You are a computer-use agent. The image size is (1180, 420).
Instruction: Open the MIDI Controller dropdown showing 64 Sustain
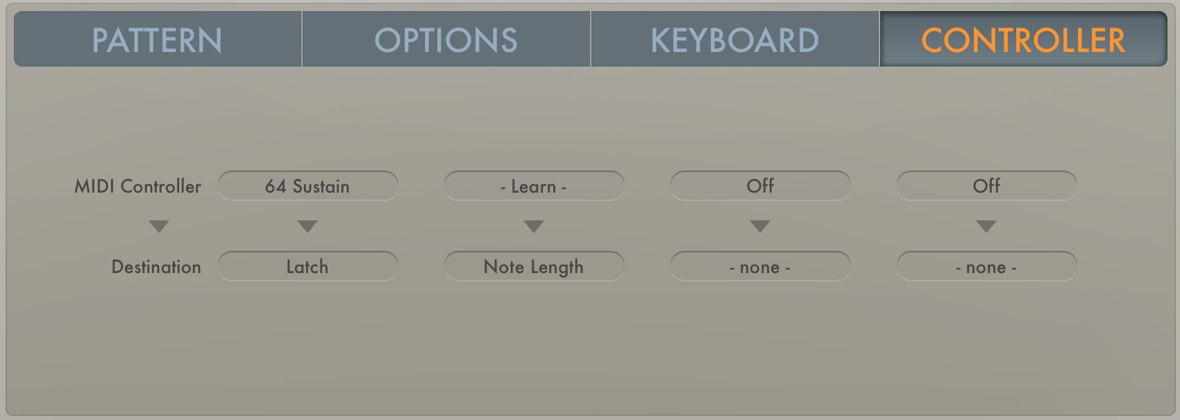coord(308,186)
